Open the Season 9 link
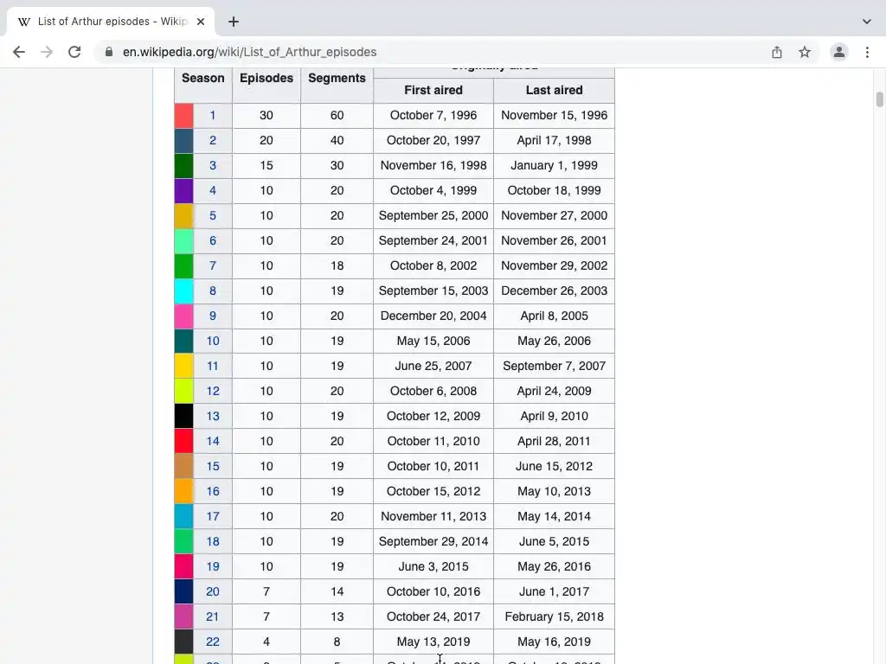 [x=213, y=316]
